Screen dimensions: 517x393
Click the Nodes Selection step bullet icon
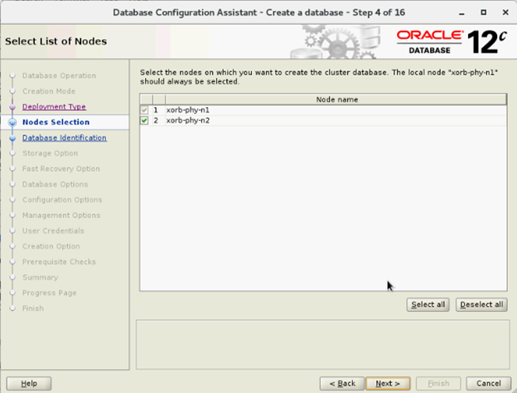12,123
